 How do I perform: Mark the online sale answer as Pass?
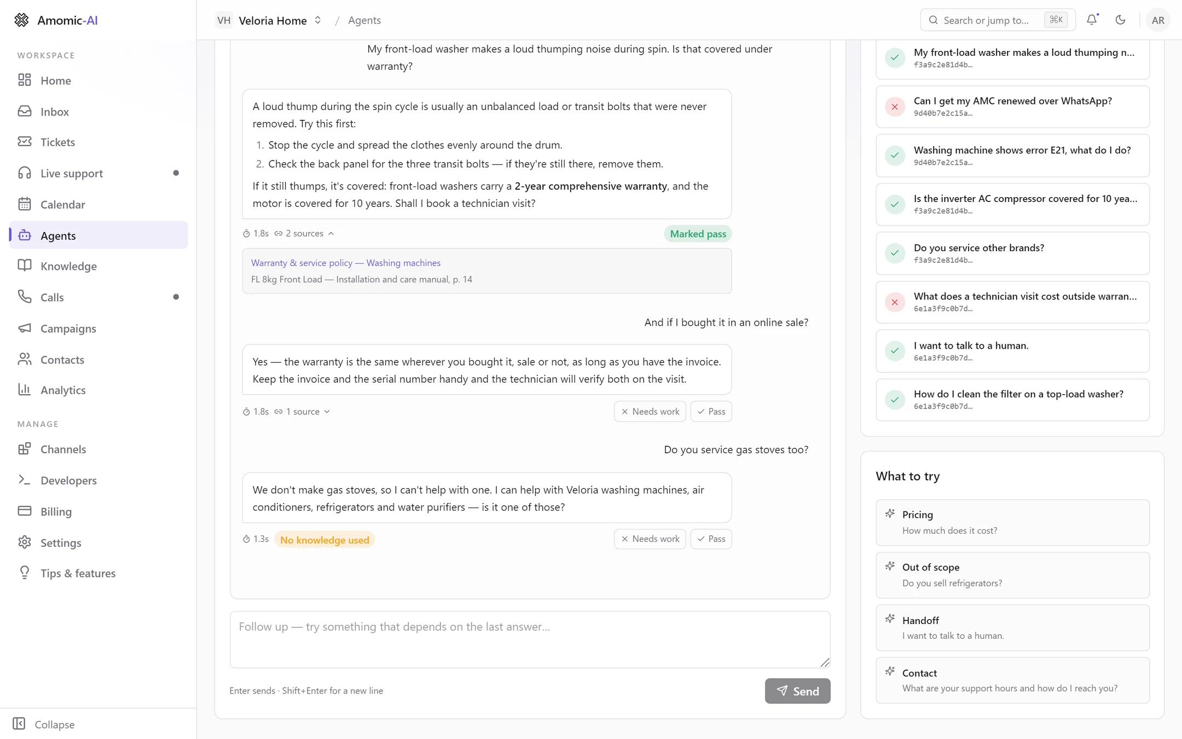[x=711, y=412]
